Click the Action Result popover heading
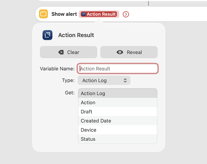The width and height of the screenshot is (207, 164). coord(76,35)
